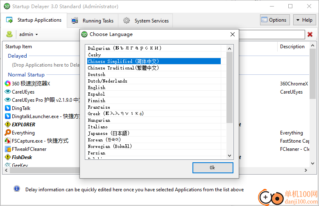The image size is (319, 206).
Task: Select Chinese Simplified language
Action: click(154, 61)
